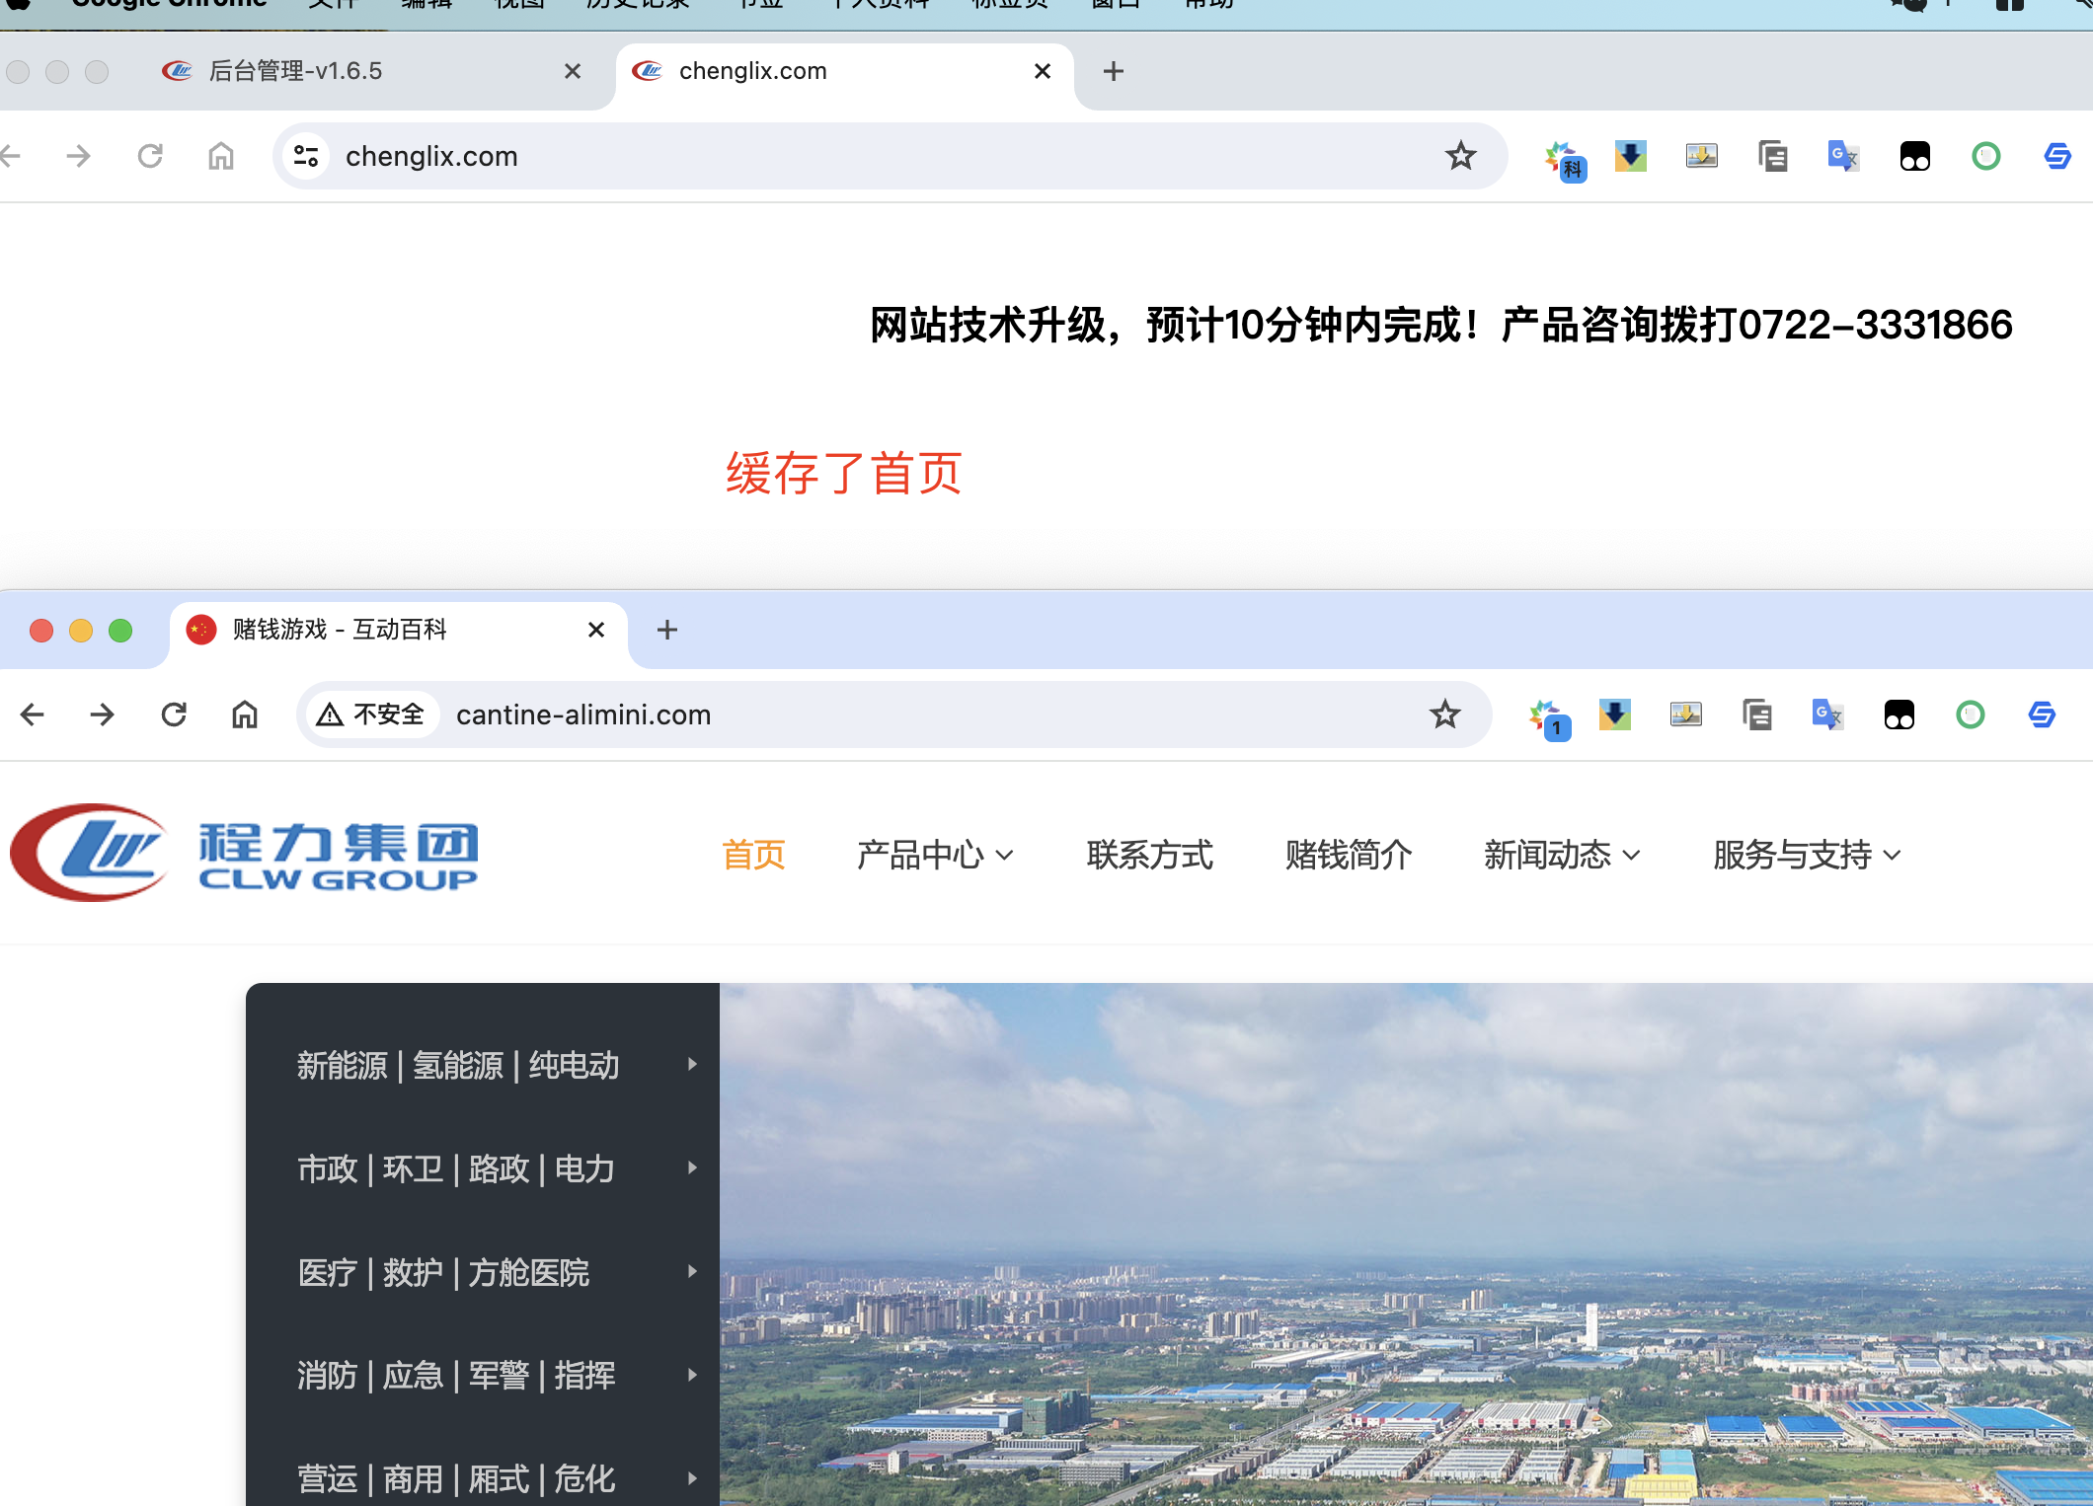Click the download arrow extension icon
Image resolution: width=2093 pixels, height=1506 pixels.
pyautogui.click(x=1613, y=715)
